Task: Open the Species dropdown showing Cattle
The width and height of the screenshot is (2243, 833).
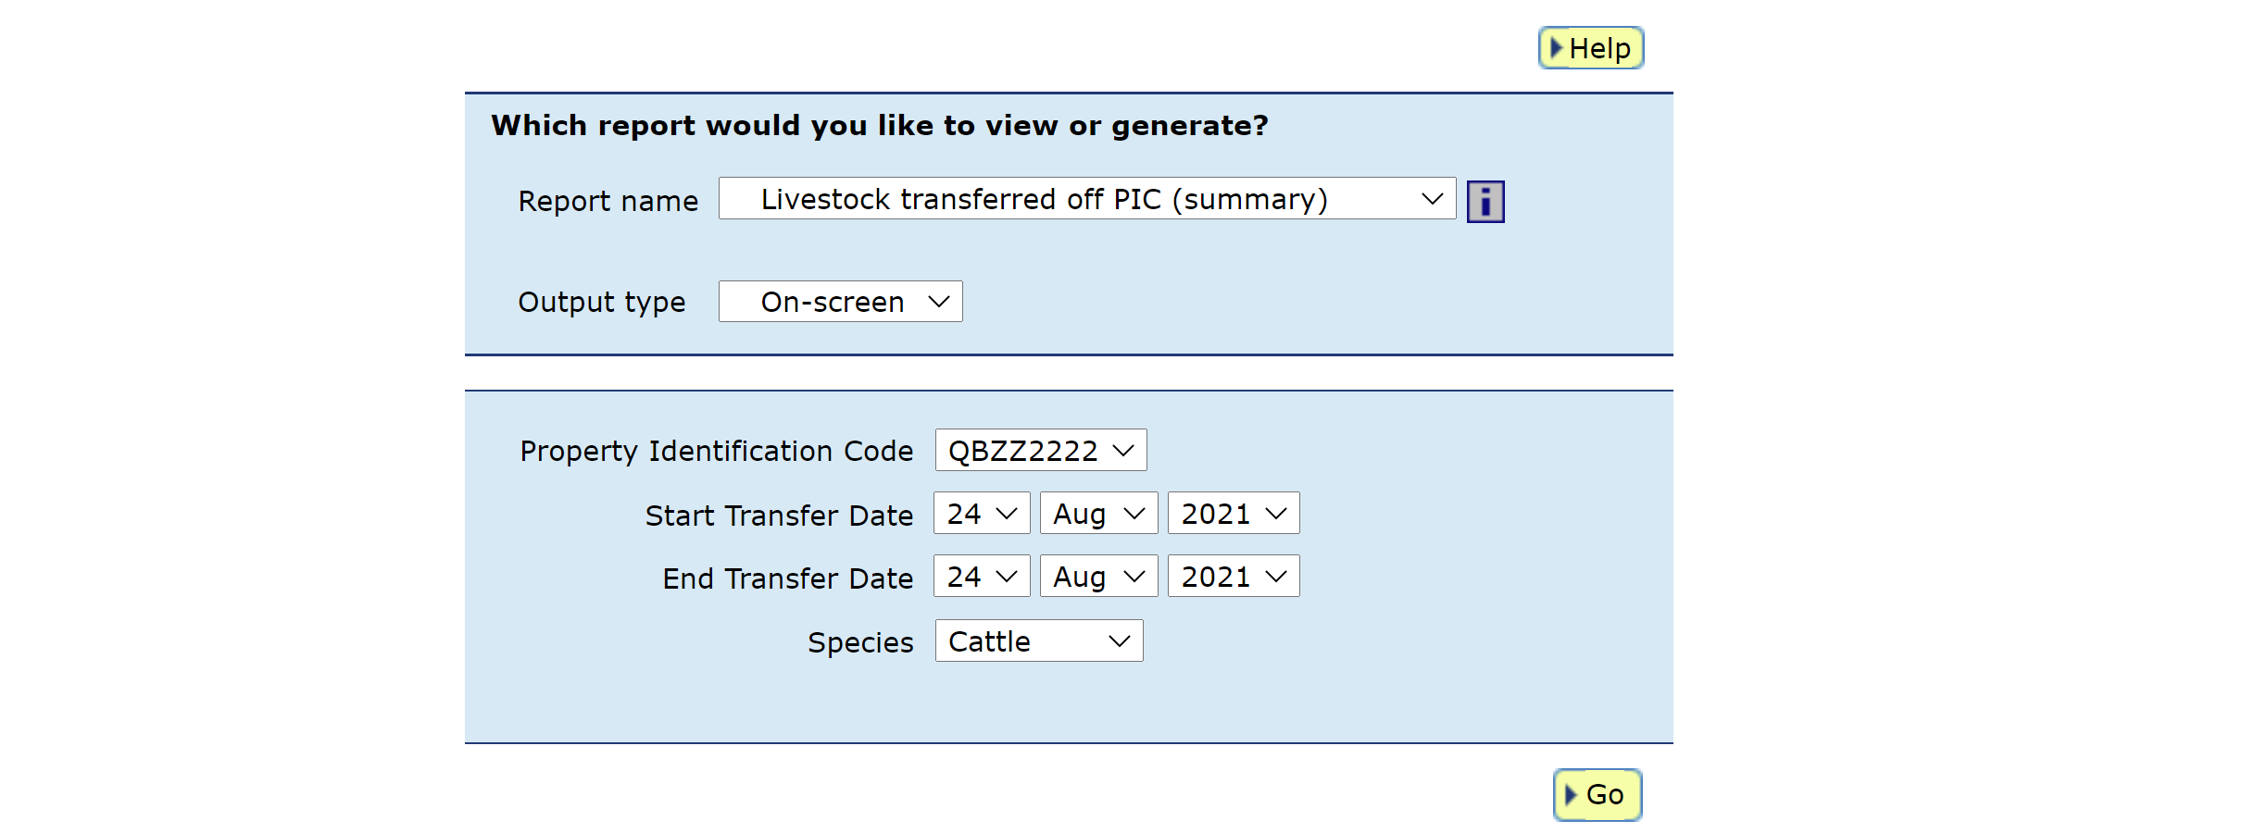Action: pos(1038,641)
